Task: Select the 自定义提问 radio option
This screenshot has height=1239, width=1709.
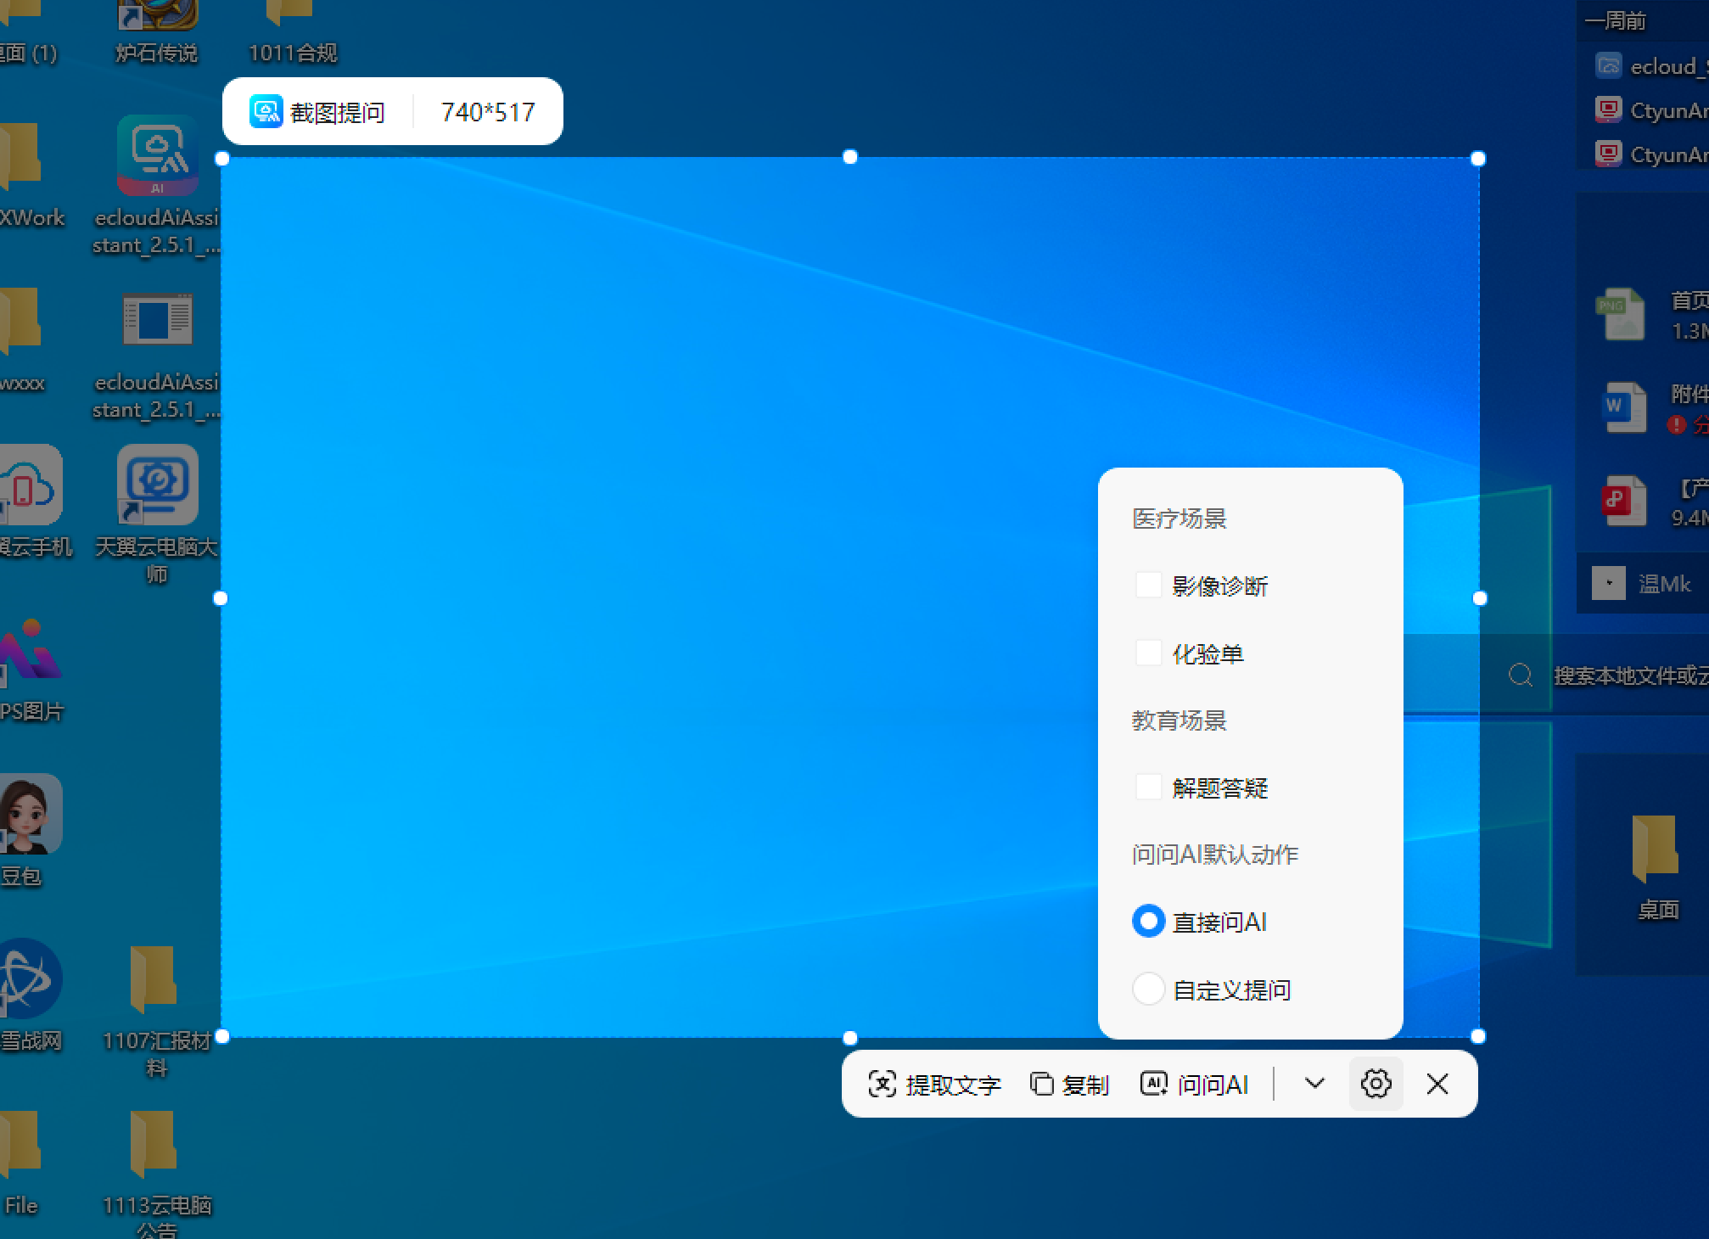Action: click(1148, 990)
